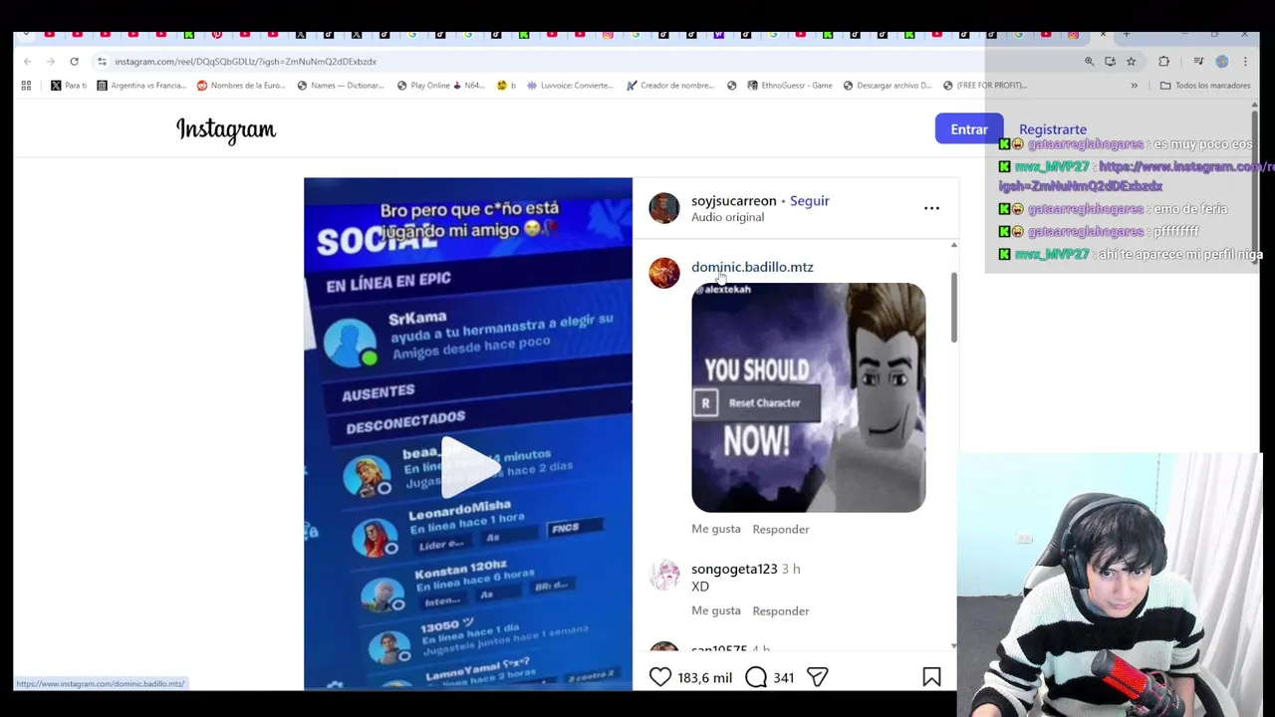Save the reel with the bookmark icon
This screenshot has width=1275, height=717.
[x=931, y=677]
